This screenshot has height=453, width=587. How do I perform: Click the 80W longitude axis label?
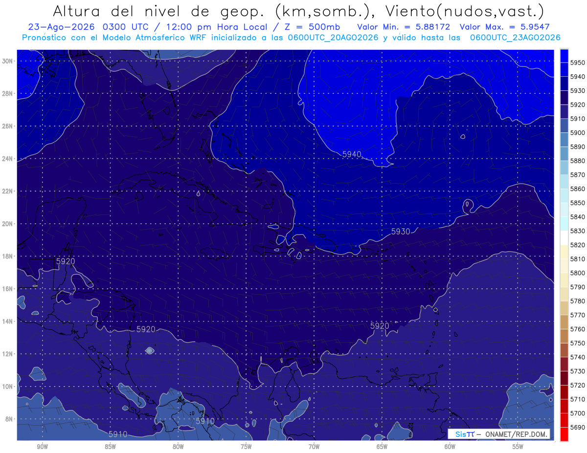click(178, 447)
